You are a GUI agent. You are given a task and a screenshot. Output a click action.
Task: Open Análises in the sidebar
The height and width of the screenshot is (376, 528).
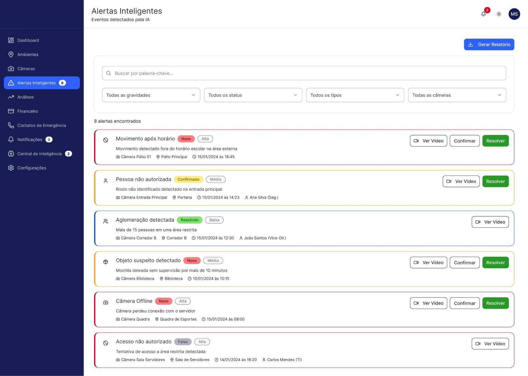click(42, 97)
